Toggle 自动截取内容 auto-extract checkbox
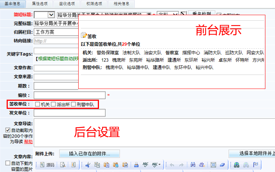This screenshot has height=172, width=275. (8, 130)
